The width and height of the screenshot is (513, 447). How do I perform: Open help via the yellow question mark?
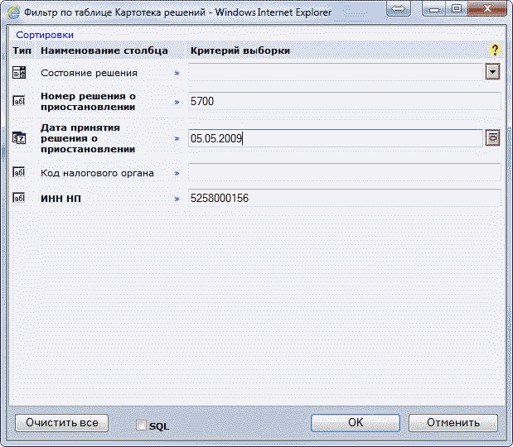coord(495,50)
